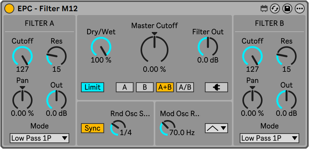Click the Filter B Cutoff knob
The width and height of the screenshot is (309, 149).
pos(252,56)
